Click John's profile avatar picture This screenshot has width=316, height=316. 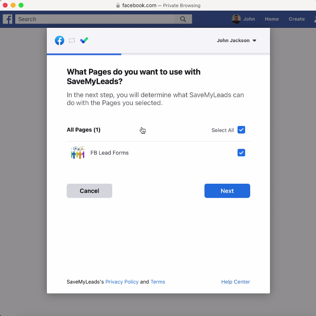pos(236,19)
